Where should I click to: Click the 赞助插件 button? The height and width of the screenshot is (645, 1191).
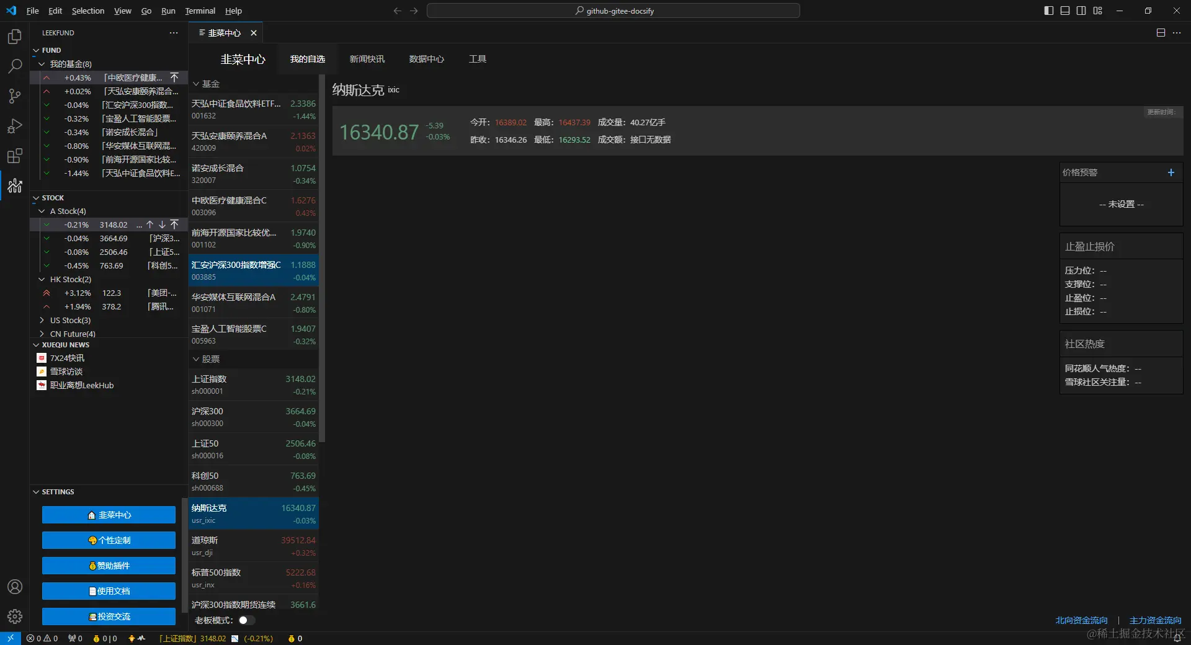coord(109,566)
